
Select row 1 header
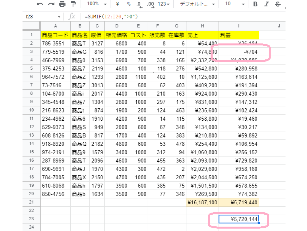point(31,35)
